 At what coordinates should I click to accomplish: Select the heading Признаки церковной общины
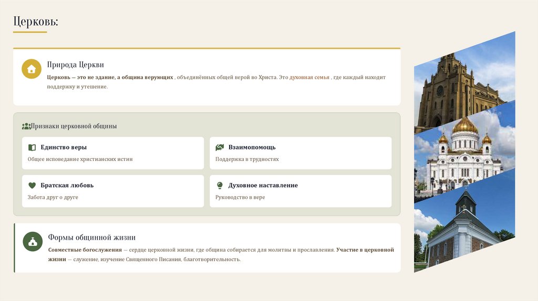tap(74, 126)
